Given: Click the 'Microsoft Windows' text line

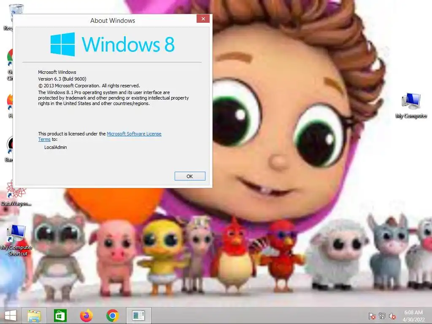Looking at the screenshot, I should pyautogui.click(x=57, y=72).
